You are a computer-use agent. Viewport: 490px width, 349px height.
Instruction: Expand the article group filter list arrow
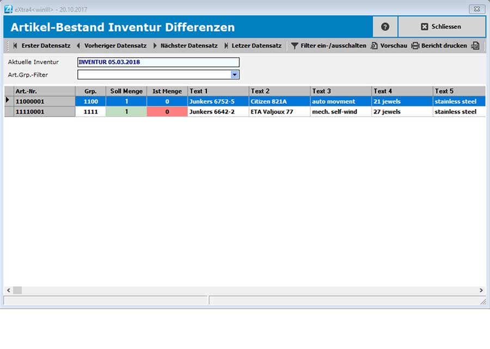point(235,75)
